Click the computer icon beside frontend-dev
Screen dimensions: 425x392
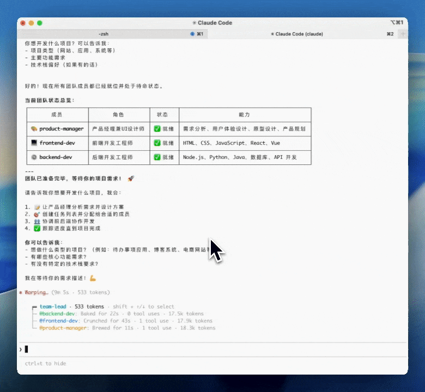[34, 143]
